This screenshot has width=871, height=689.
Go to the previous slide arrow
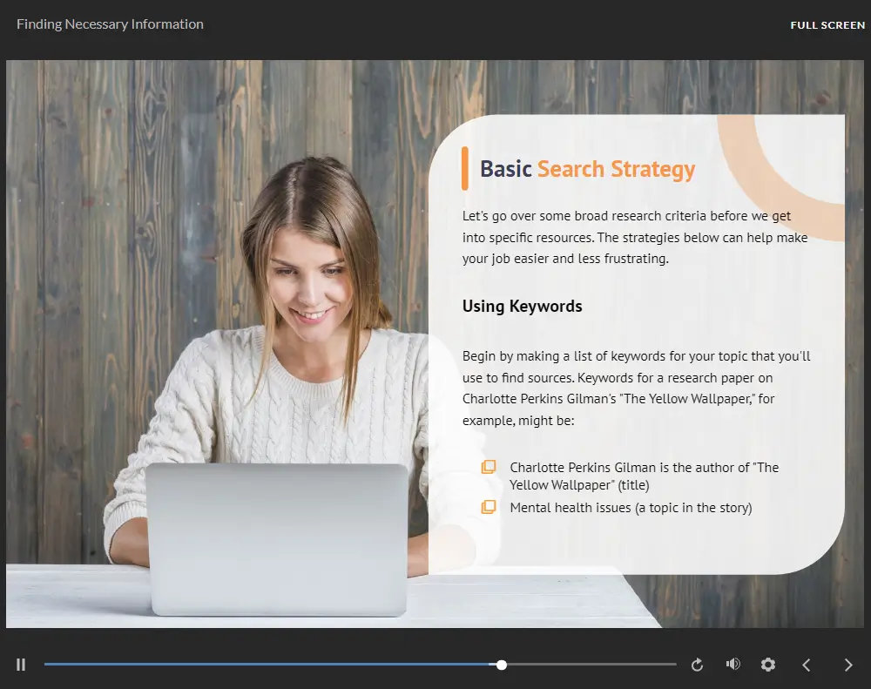(807, 665)
